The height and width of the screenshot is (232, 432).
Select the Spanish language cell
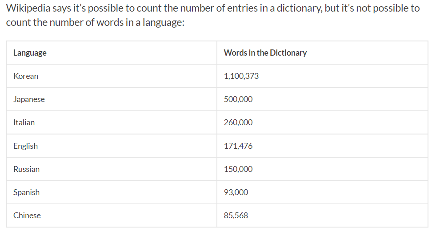click(x=26, y=192)
